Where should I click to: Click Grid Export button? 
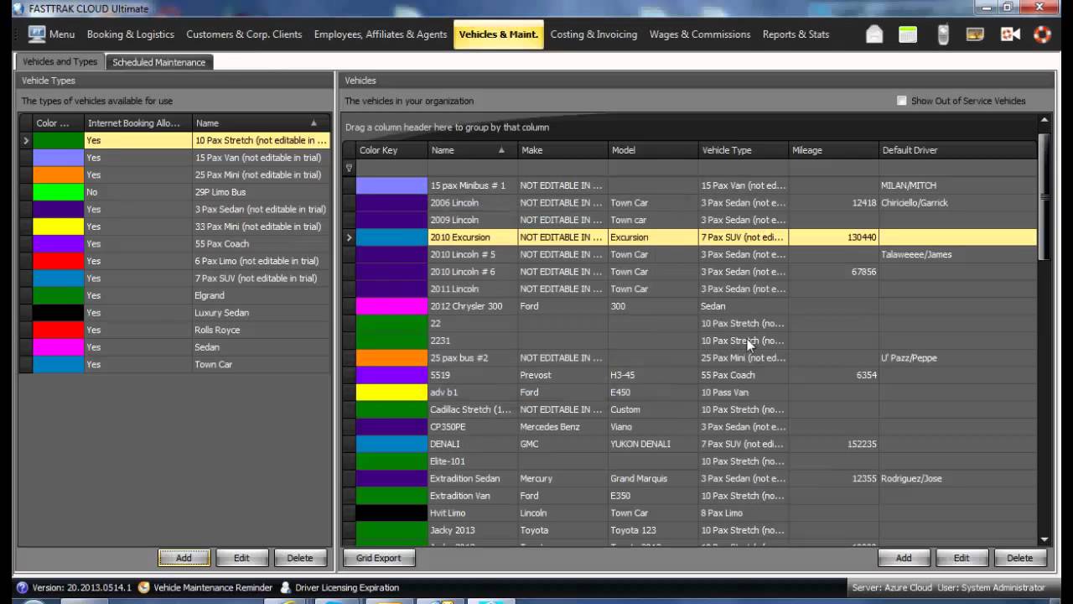(379, 558)
